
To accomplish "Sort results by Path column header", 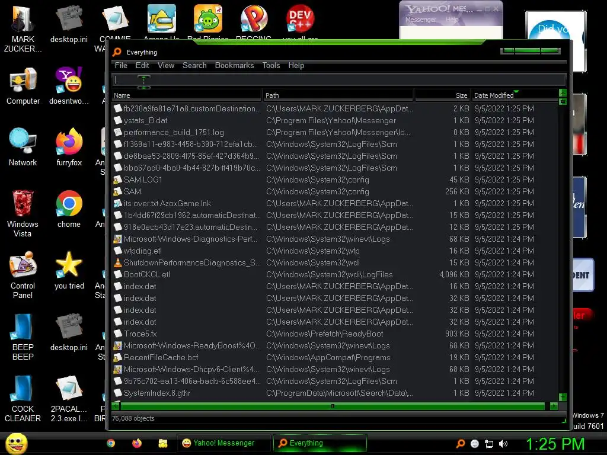I will click(338, 95).
